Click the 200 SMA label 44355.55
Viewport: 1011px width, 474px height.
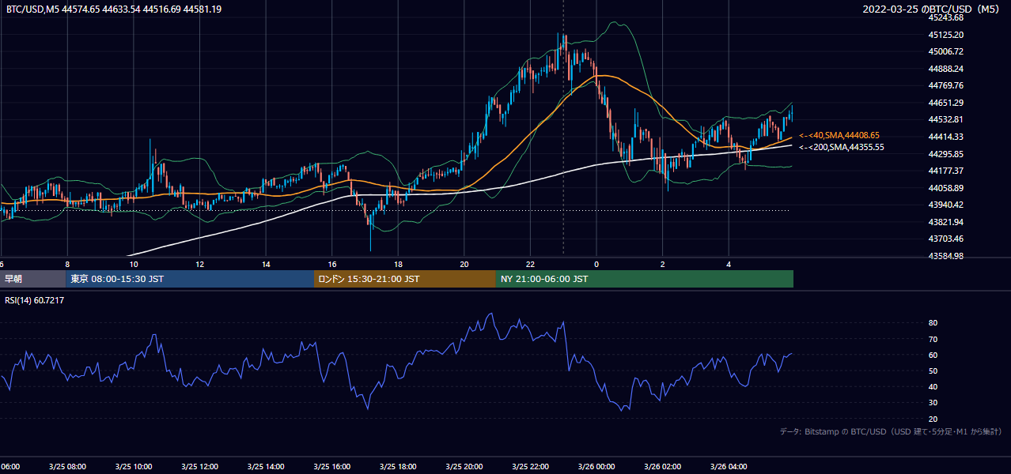tap(842, 147)
